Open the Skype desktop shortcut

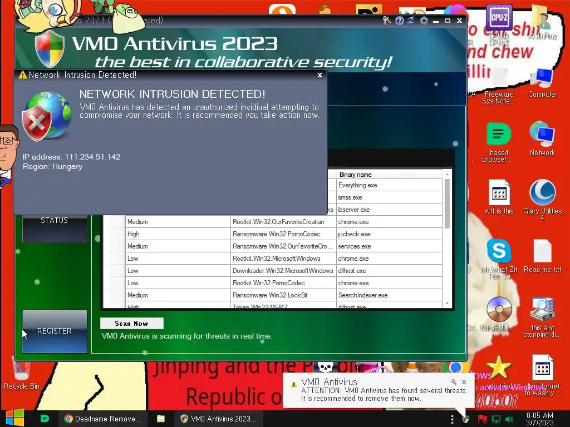pyautogui.click(x=499, y=259)
